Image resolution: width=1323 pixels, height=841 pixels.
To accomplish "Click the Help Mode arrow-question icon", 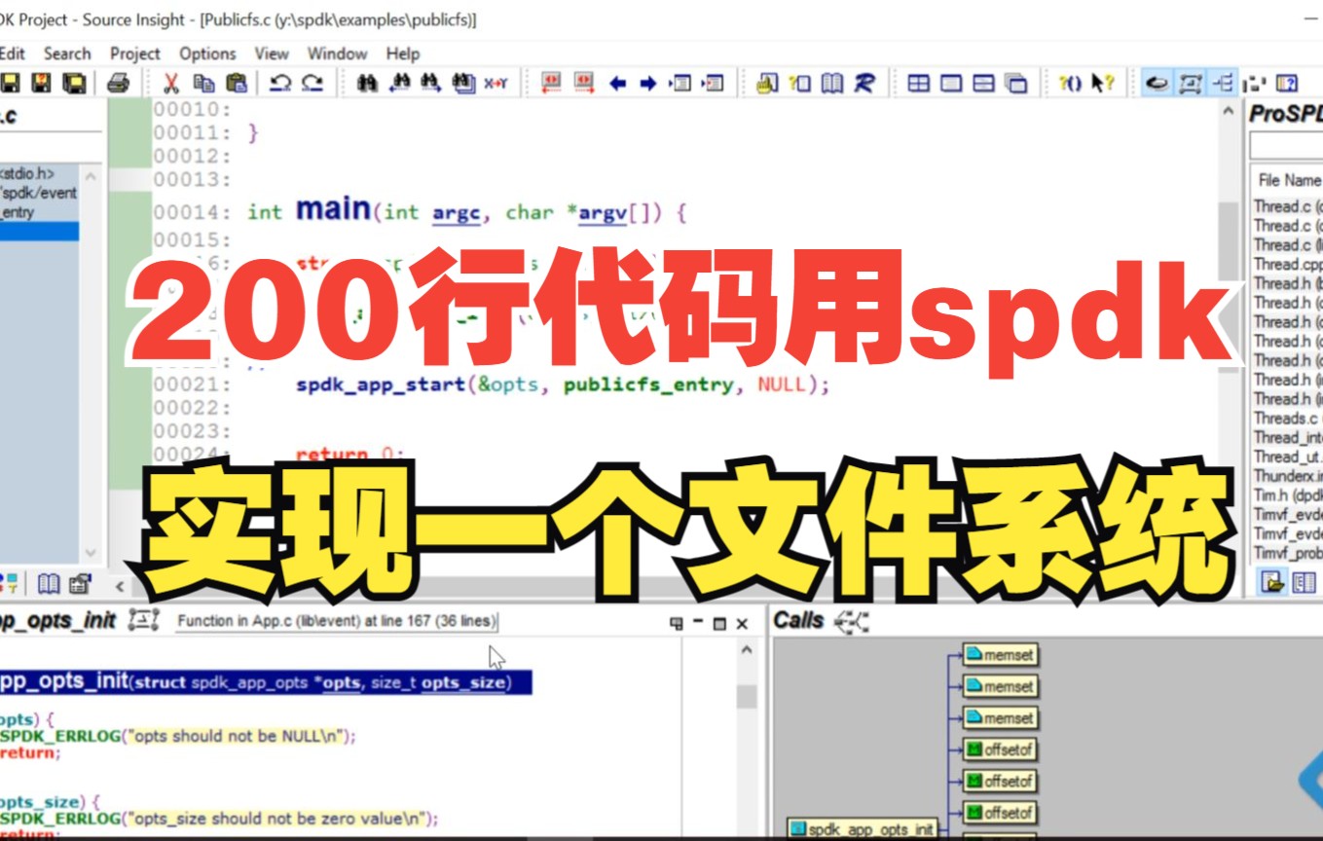I will pyautogui.click(x=1102, y=84).
